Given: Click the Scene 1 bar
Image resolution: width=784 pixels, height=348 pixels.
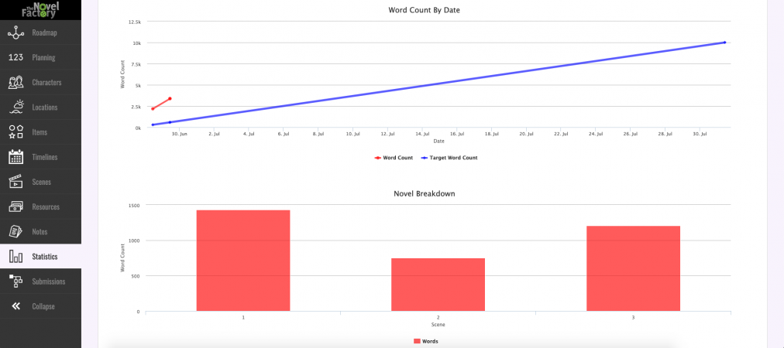Looking at the screenshot, I should 243,261.
